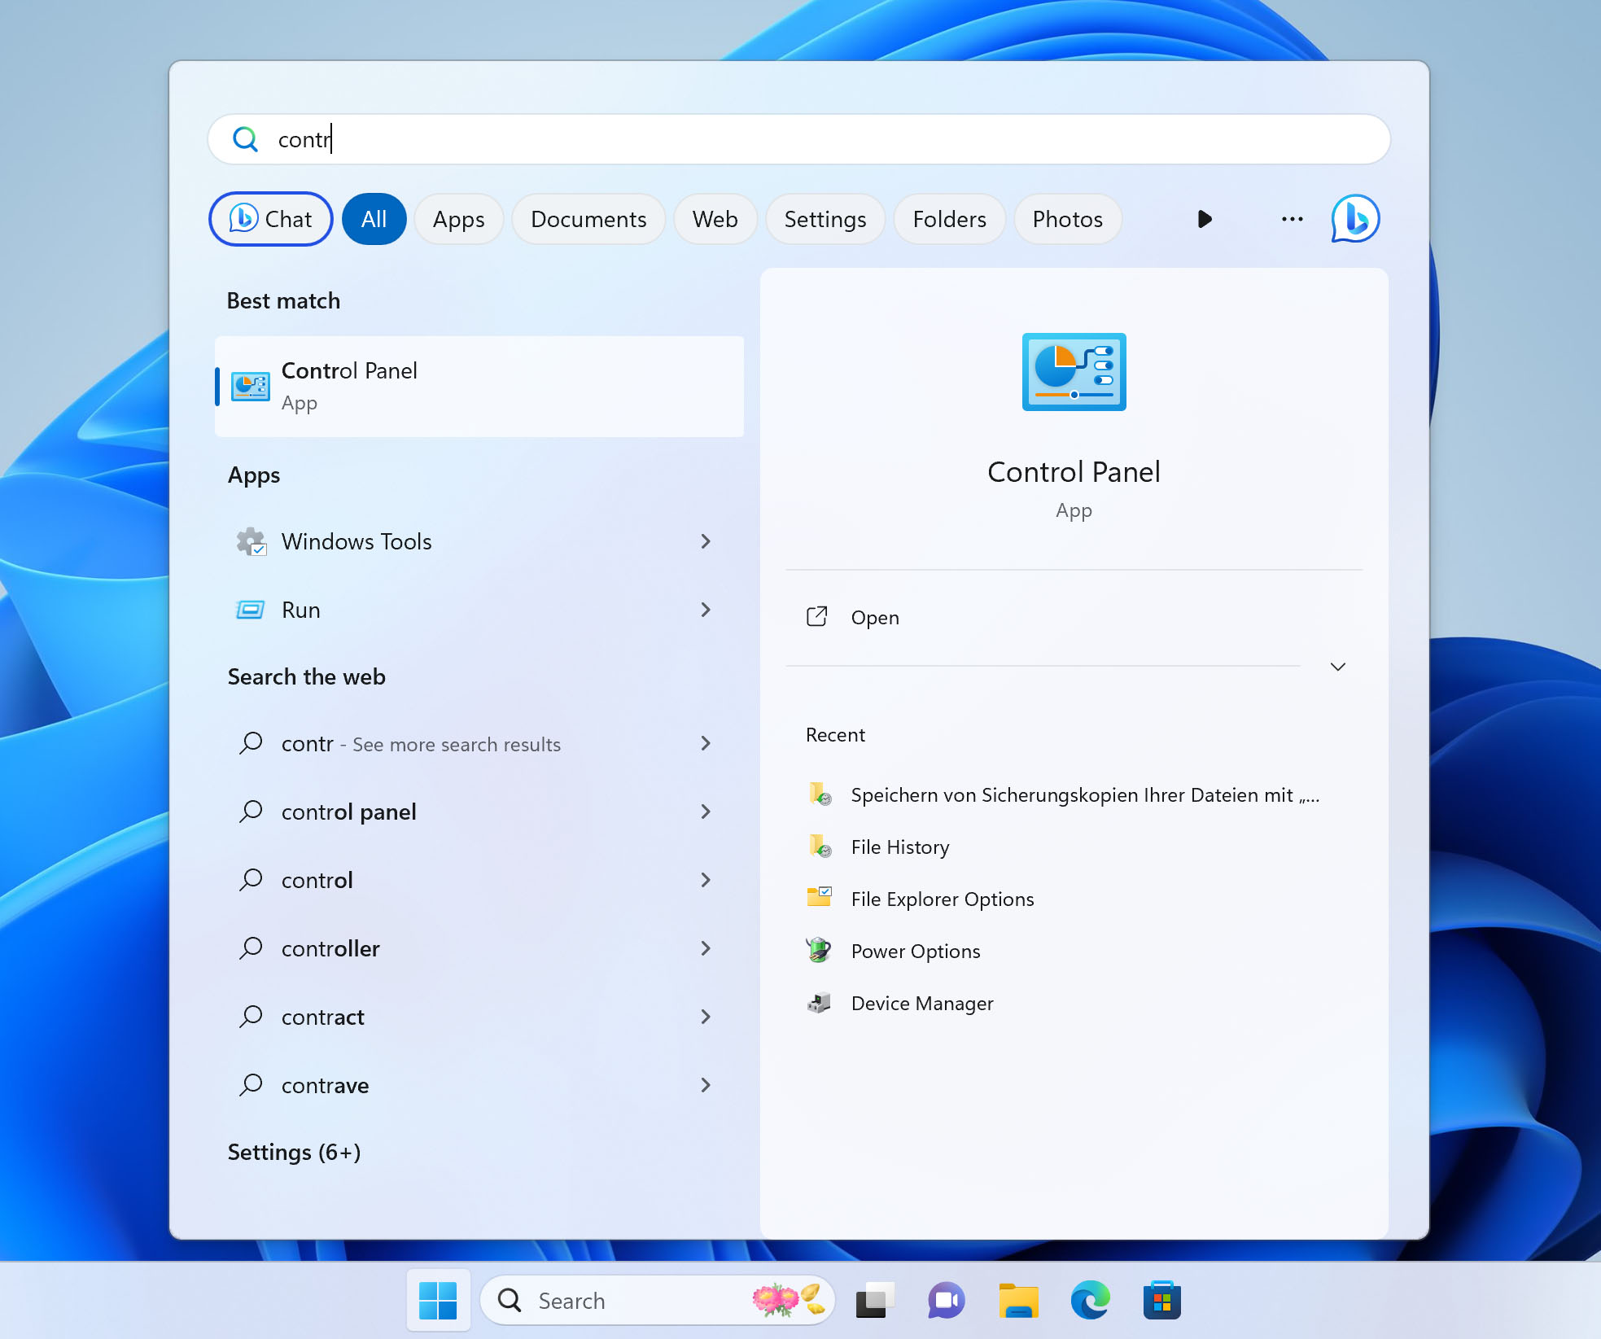Click the taskbar Search box
The width and height of the screenshot is (1601, 1339).
[658, 1300]
